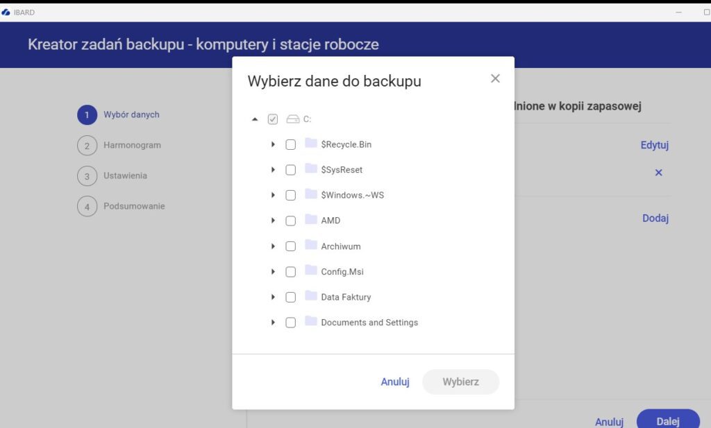Click the C: drive icon
This screenshot has height=428, width=711.
(293, 119)
